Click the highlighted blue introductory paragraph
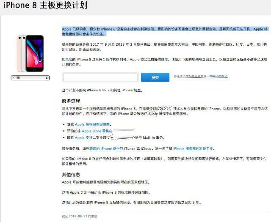The image size is (271, 222). point(165,31)
